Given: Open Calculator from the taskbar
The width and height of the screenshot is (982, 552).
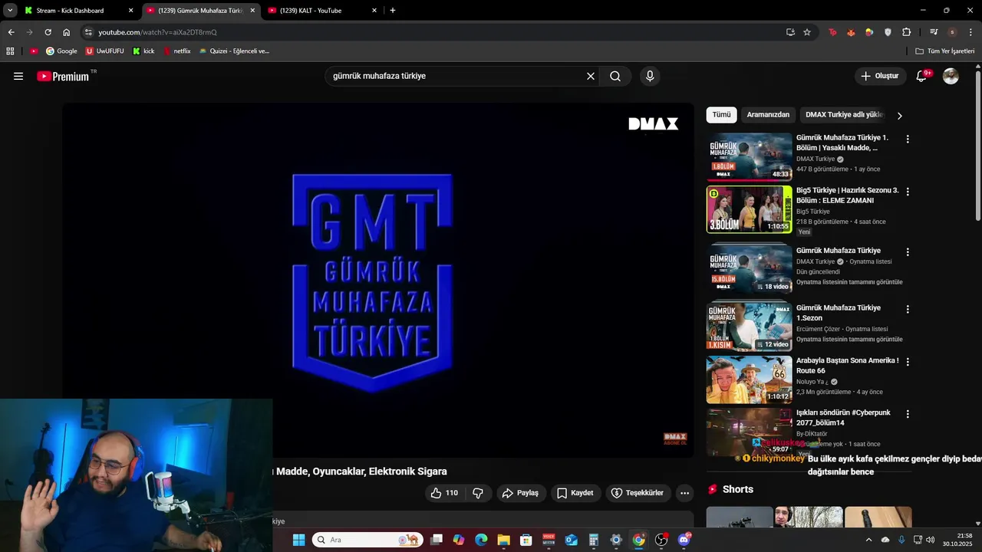Looking at the screenshot, I should click(594, 540).
